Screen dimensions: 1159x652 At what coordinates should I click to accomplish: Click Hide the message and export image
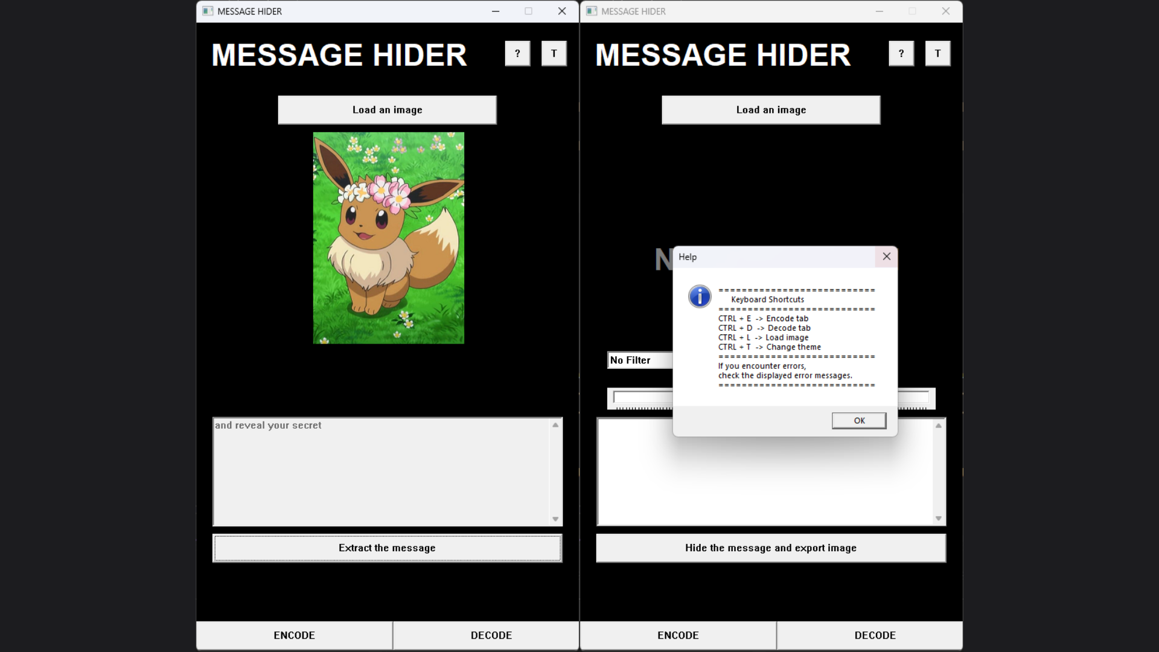click(x=771, y=548)
